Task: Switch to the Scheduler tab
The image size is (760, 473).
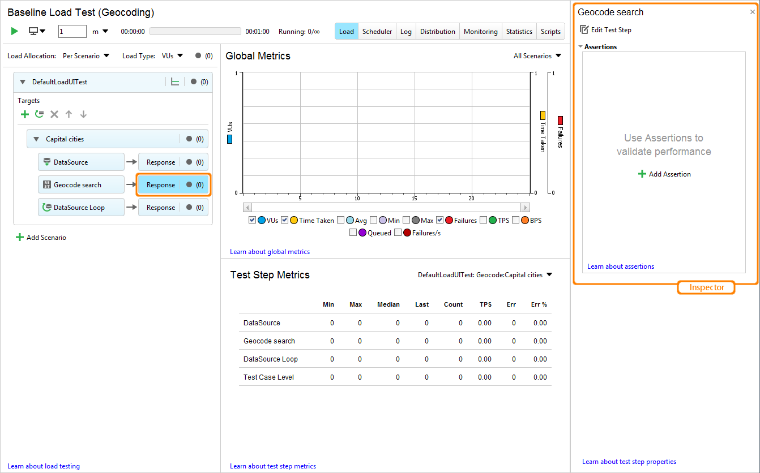Action: (x=377, y=31)
